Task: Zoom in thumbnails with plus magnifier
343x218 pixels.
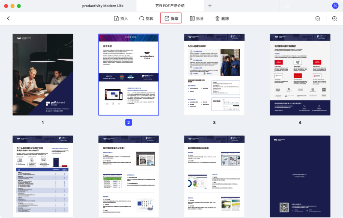Action: point(334,18)
